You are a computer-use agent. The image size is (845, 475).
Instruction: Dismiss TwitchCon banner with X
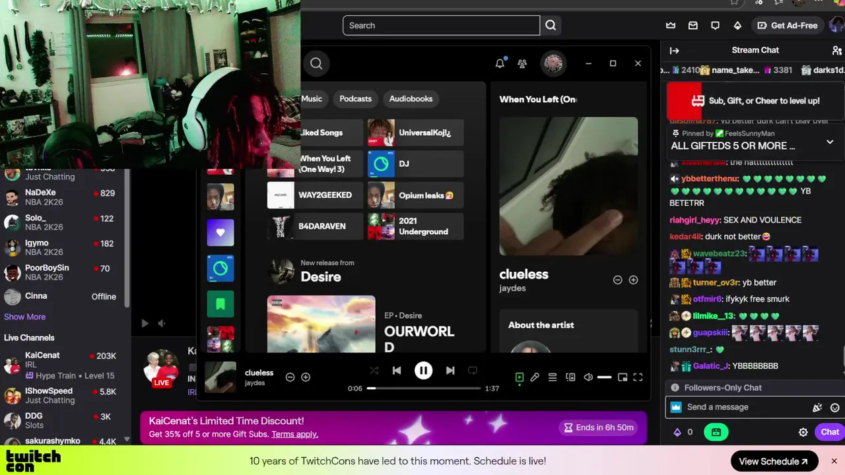(x=834, y=461)
